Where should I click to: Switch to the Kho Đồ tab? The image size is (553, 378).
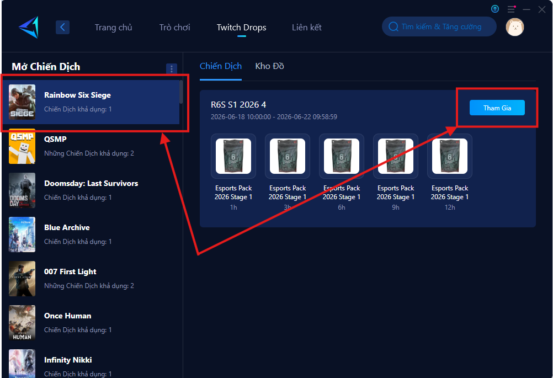click(x=270, y=66)
